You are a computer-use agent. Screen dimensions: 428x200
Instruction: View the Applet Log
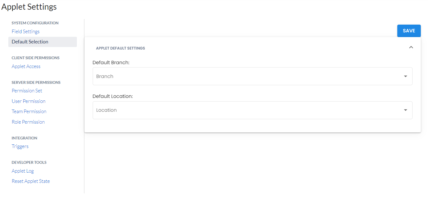pos(23,171)
